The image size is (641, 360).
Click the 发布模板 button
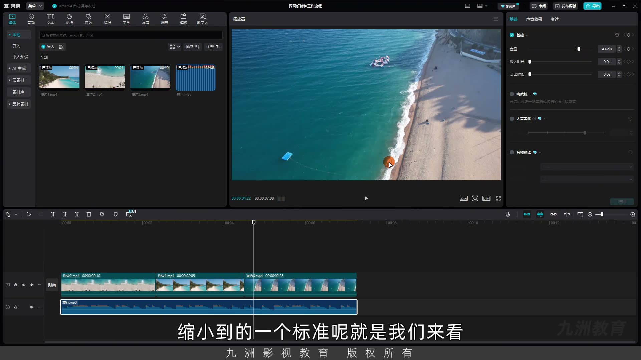[566, 6]
